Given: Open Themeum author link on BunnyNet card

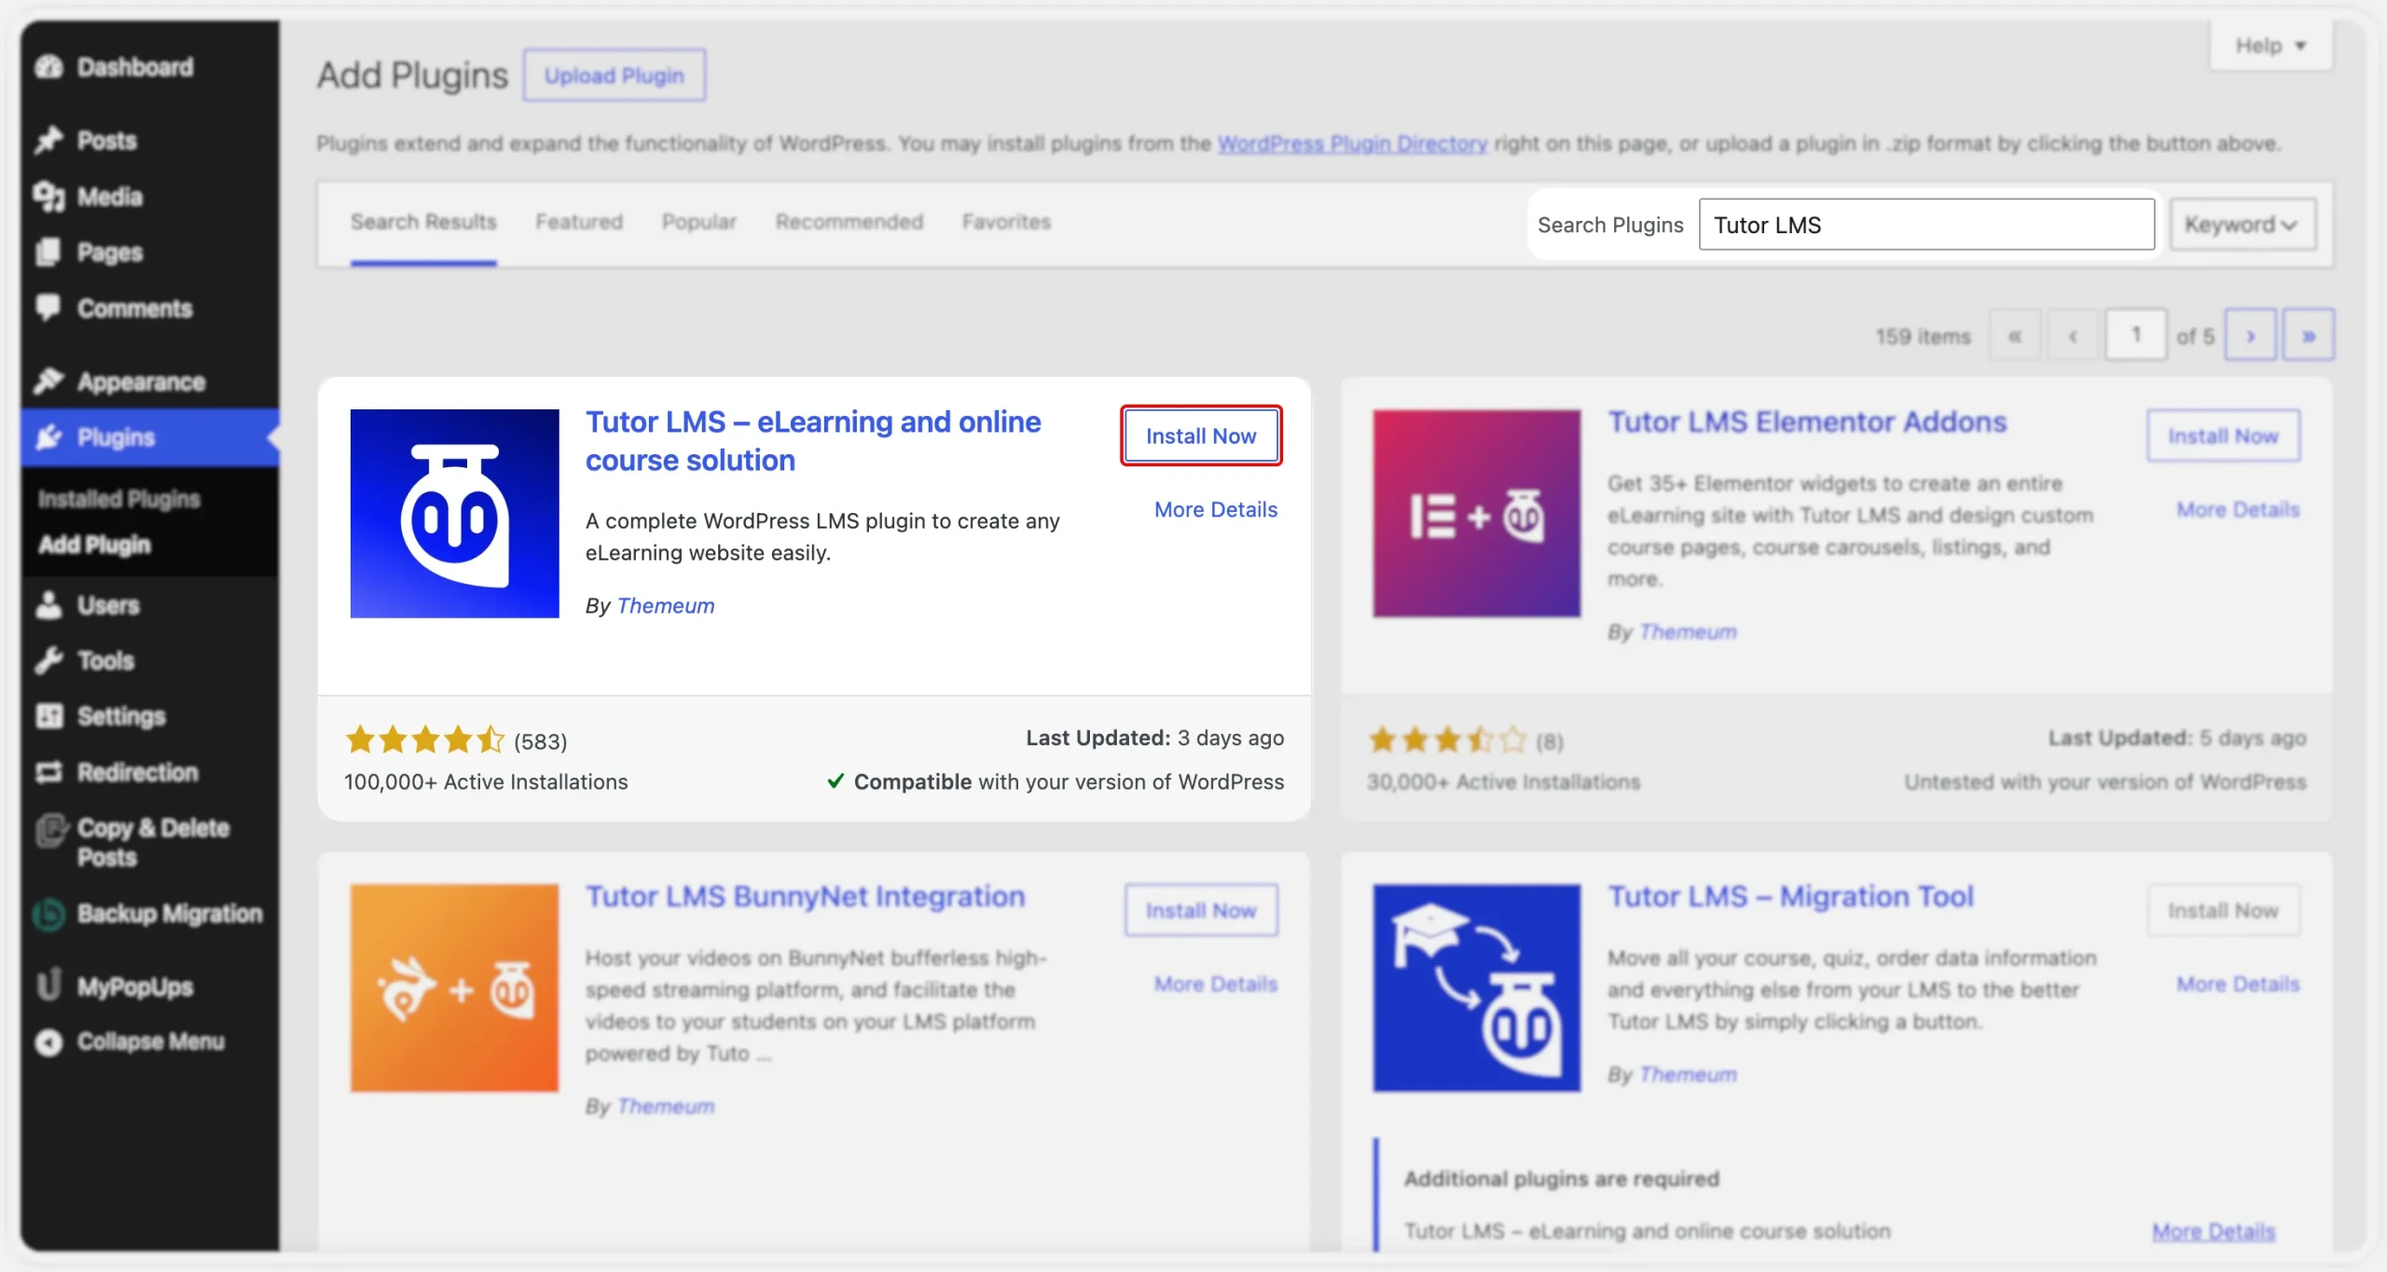Looking at the screenshot, I should tap(666, 1106).
